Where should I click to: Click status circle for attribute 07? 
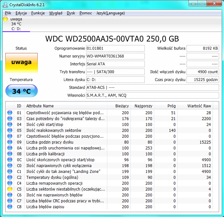[x=10, y=136]
